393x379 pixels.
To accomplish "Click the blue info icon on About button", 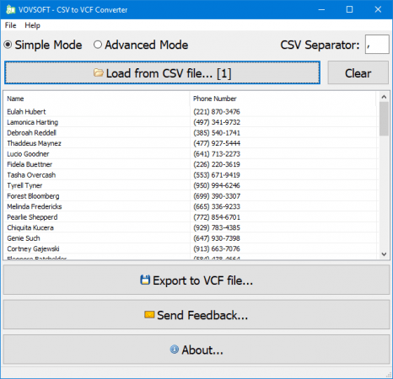I will [x=175, y=350].
